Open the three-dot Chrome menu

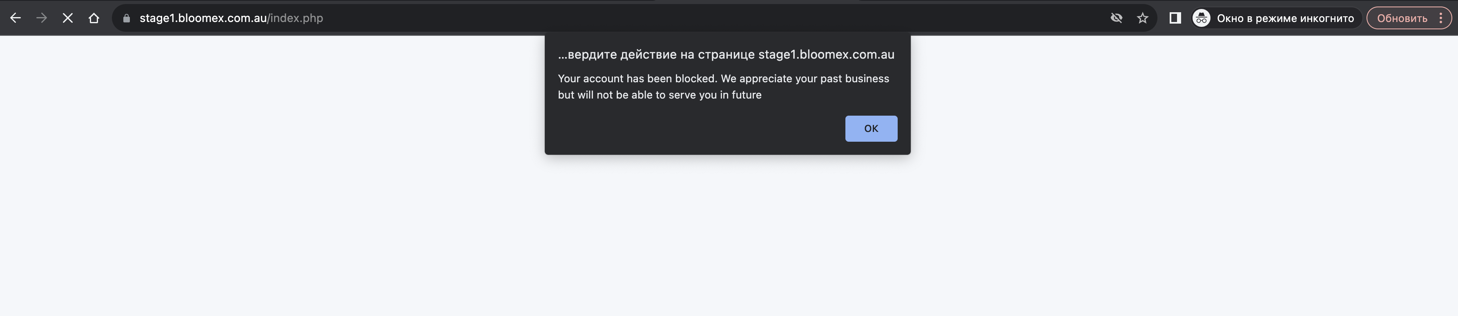pyautogui.click(x=1441, y=18)
